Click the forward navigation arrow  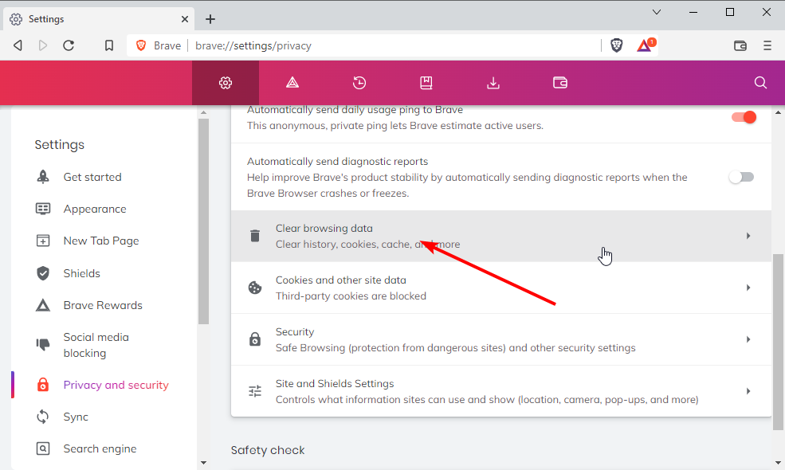tap(43, 45)
